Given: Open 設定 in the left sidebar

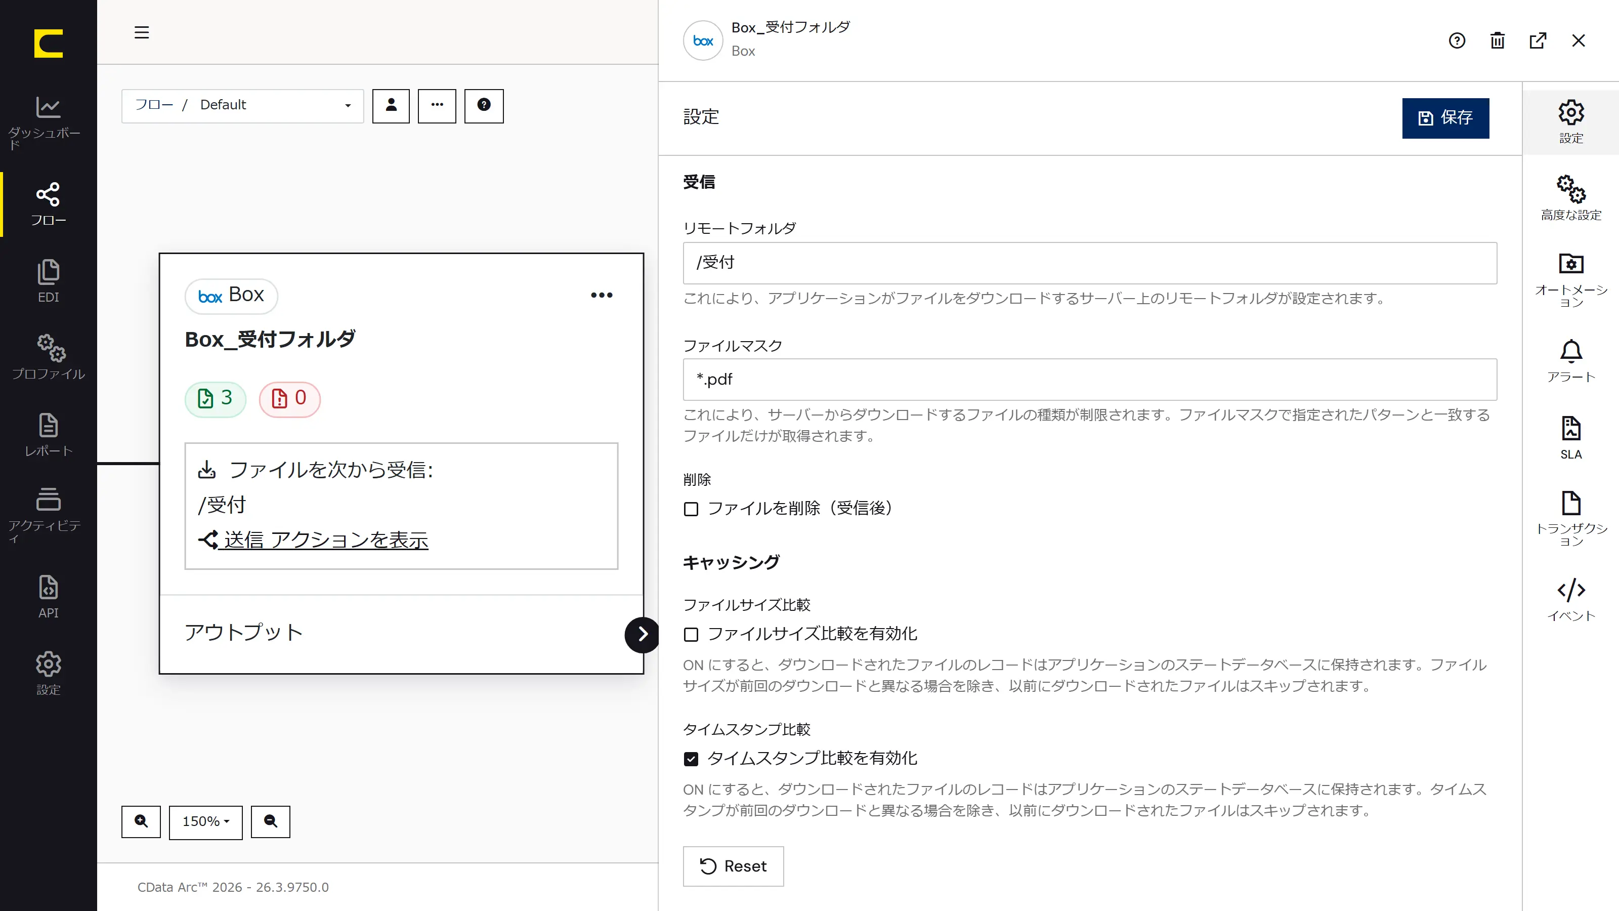Looking at the screenshot, I should click(x=49, y=673).
